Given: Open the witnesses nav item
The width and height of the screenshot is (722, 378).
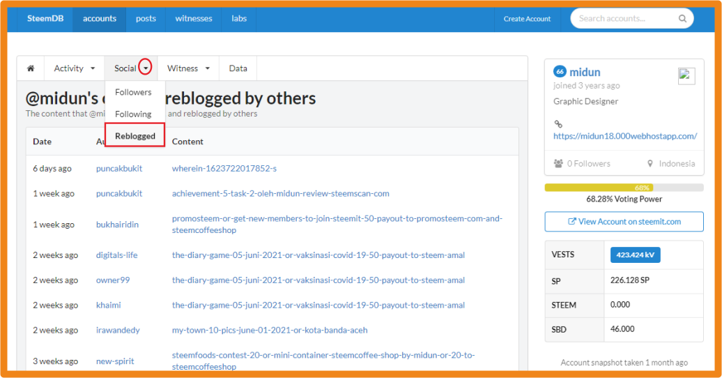Looking at the screenshot, I should (194, 18).
